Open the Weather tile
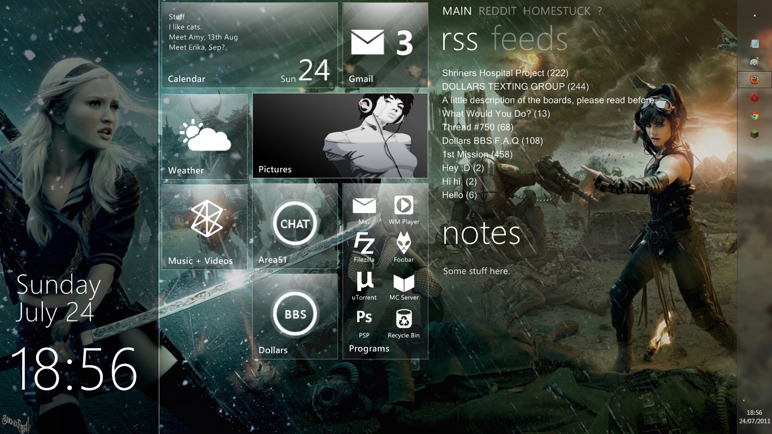Screen dimensions: 772x434 (205, 136)
